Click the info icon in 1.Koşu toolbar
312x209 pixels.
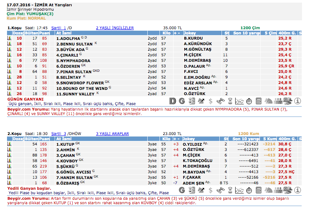[298, 101]
